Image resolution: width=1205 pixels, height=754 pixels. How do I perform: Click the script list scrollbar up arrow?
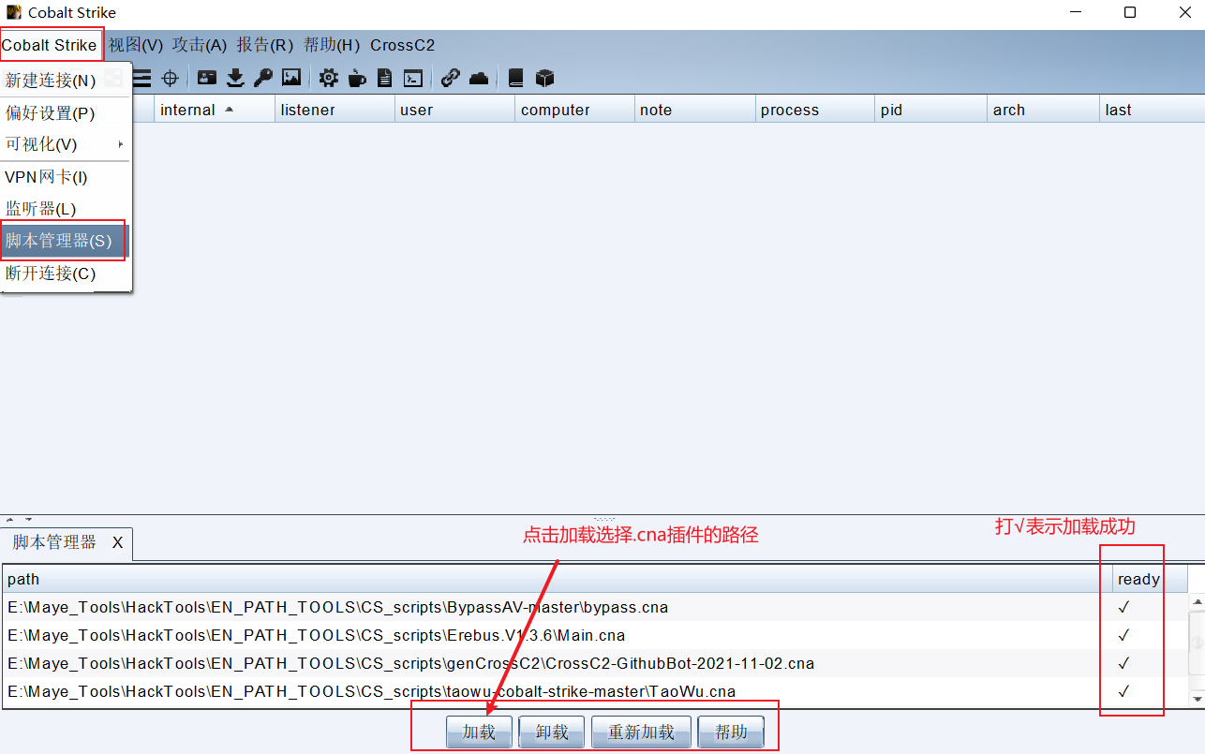pyautogui.click(x=1197, y=601)
